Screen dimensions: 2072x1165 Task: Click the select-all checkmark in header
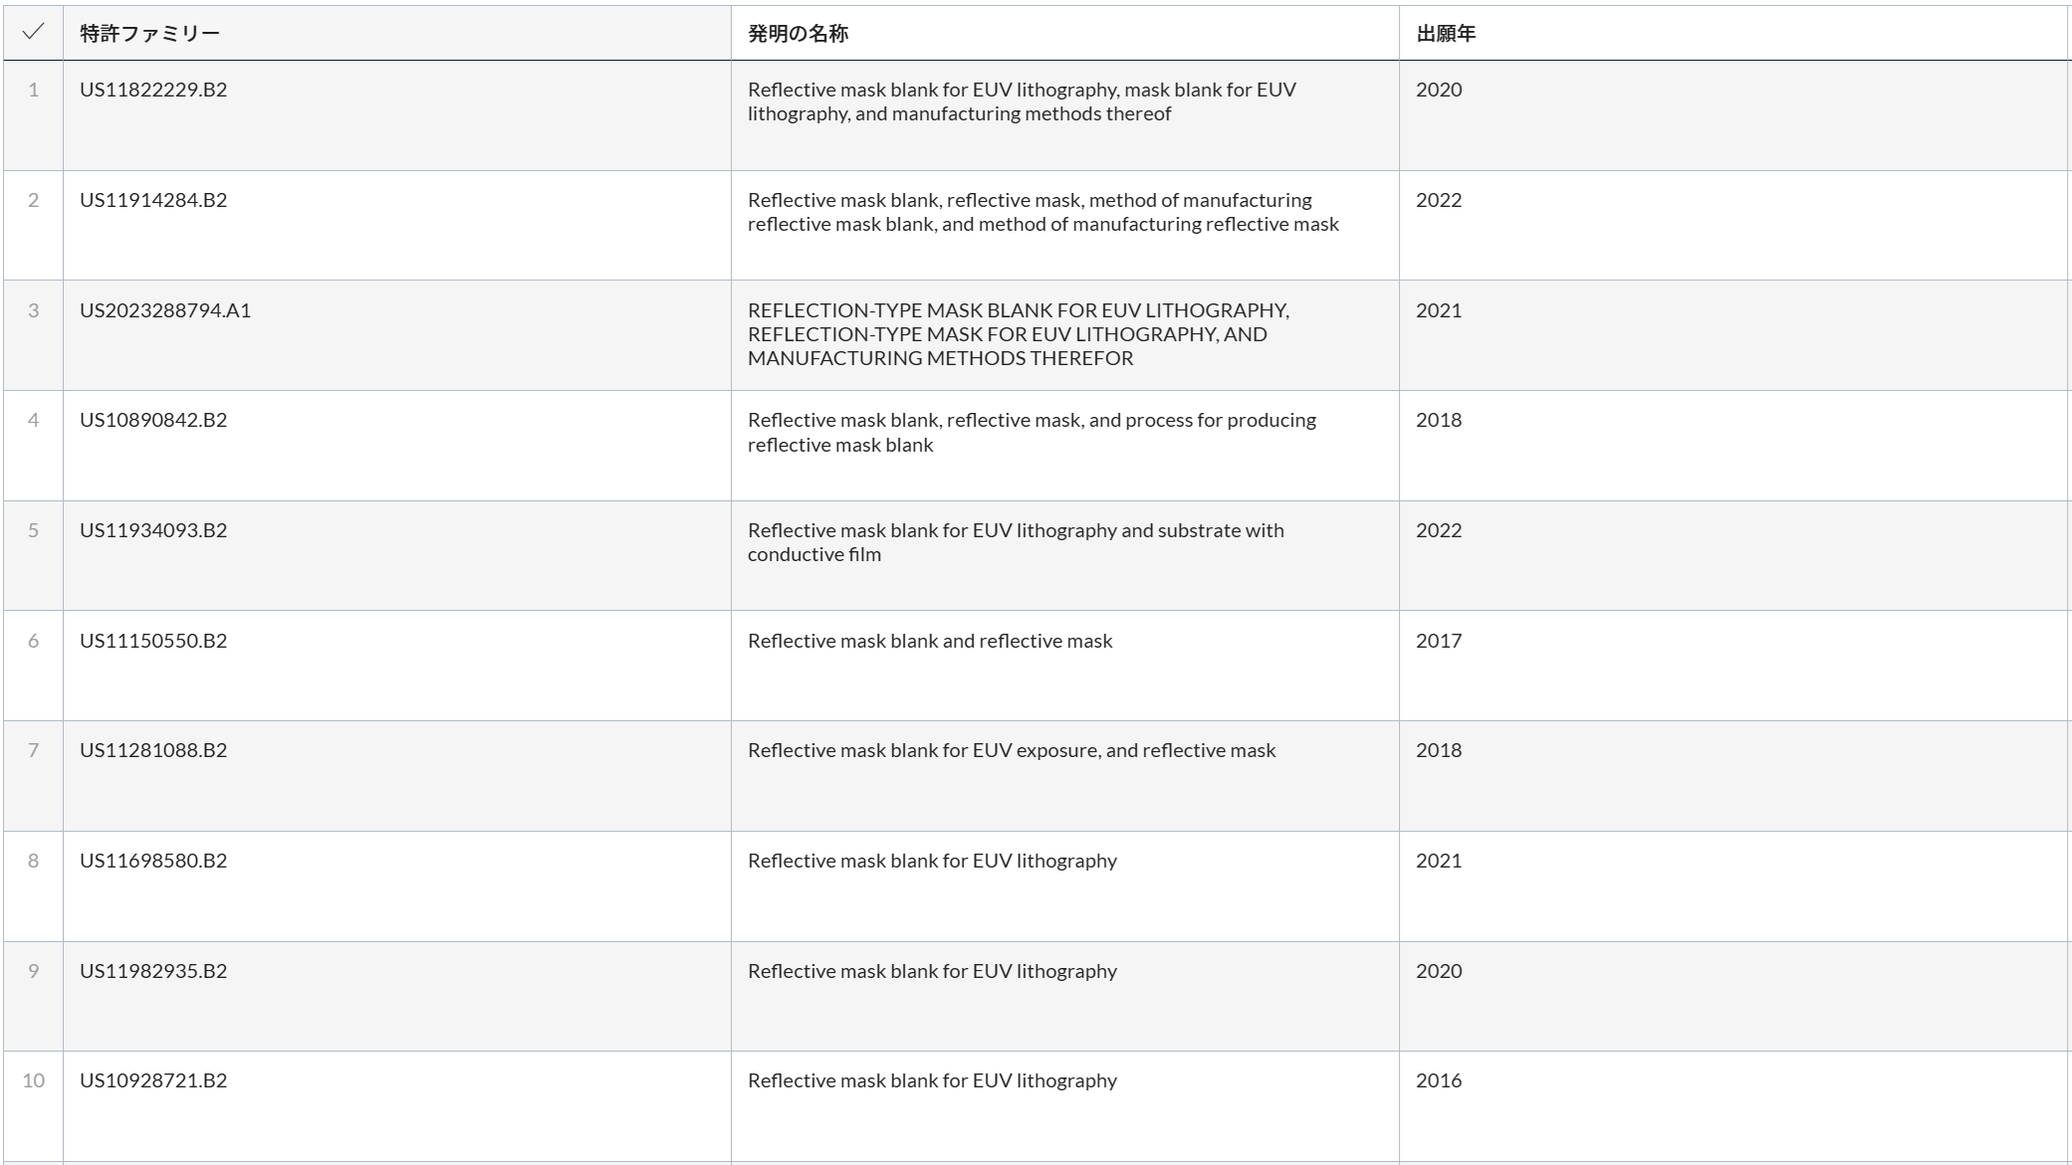(33, 32)
